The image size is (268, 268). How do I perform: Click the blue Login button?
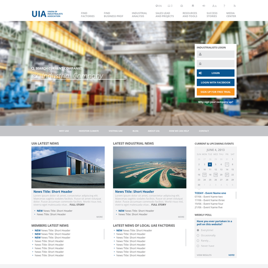[x=215, y=73]
